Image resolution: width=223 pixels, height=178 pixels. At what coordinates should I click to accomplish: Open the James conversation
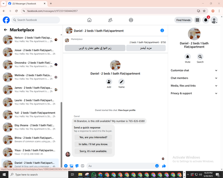click(x=30, y=89)
